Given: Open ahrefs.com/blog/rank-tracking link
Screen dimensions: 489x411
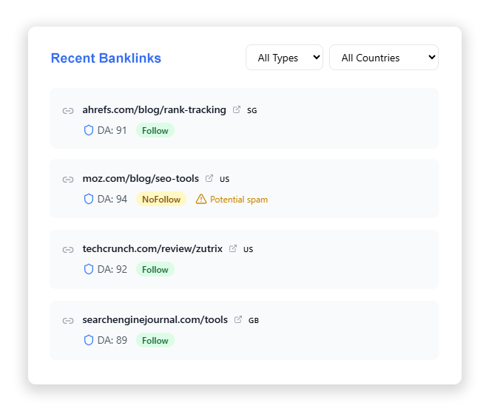Looking at the screenshot, I should (154, 109).
